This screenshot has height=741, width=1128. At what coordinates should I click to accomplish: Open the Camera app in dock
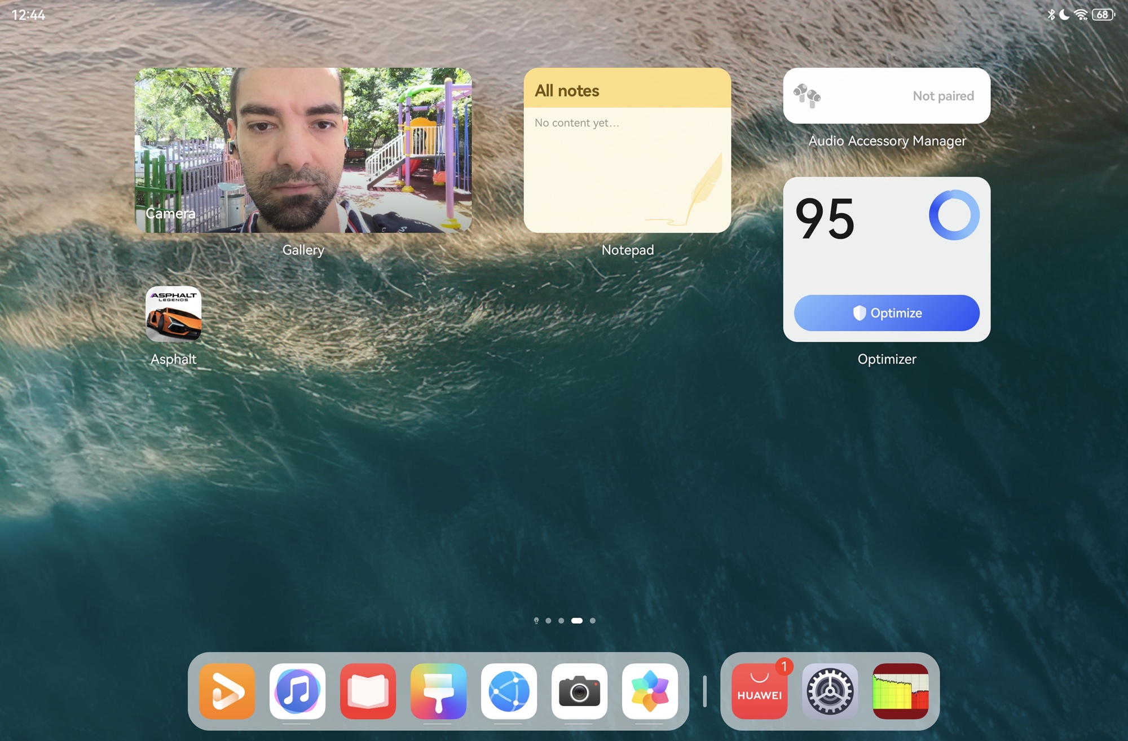[579, 691]
